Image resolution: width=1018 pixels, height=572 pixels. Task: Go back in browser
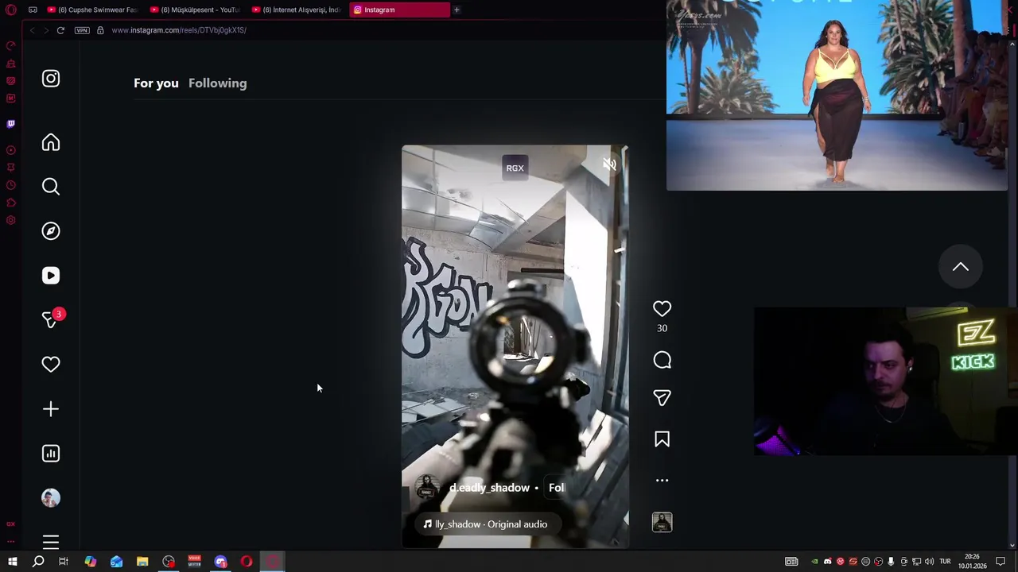tap(32, 30)
